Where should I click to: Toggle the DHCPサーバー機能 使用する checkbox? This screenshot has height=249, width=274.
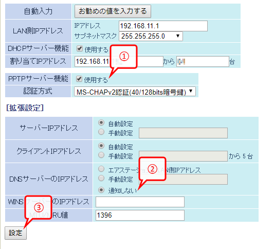[80, 48]
